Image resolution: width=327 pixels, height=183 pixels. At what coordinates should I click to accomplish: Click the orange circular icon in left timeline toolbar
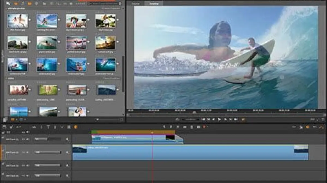75,127
